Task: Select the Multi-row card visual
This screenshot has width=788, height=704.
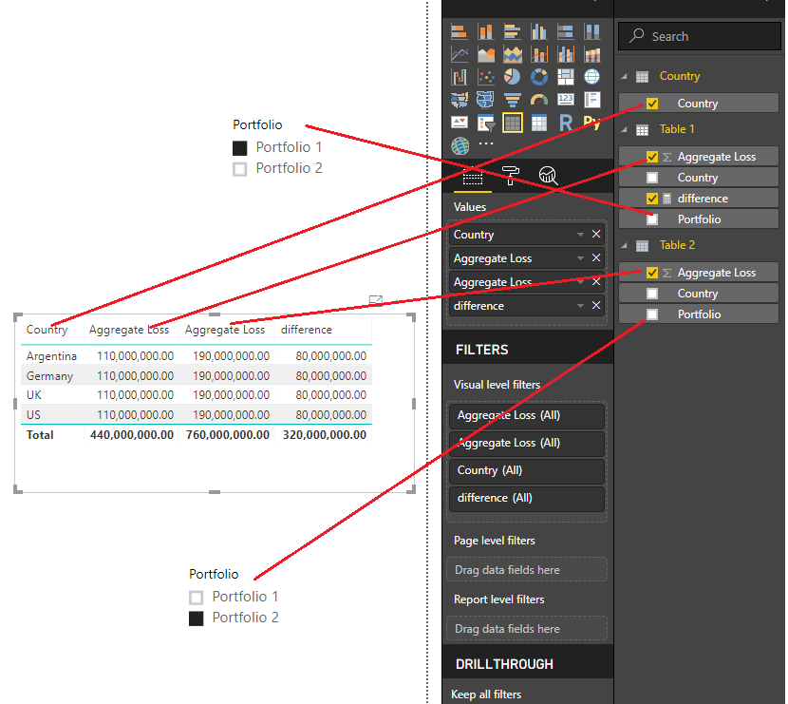Action: click(592, 100)
